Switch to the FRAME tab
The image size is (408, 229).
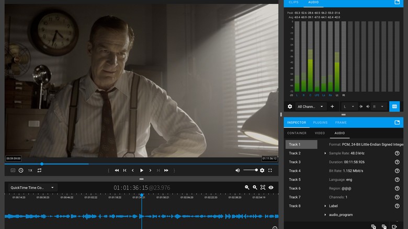click(341, 123)
